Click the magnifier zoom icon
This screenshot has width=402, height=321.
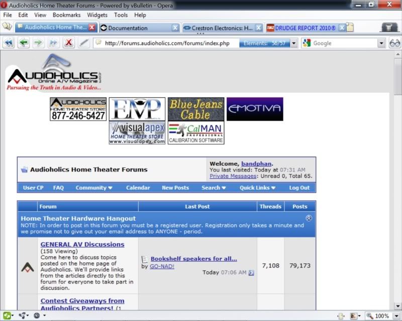pos(370,316)
